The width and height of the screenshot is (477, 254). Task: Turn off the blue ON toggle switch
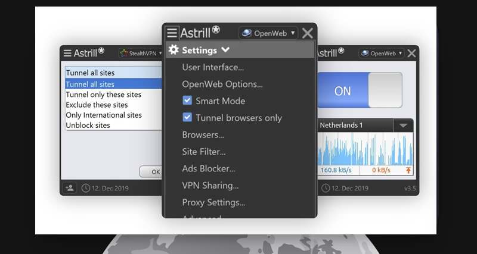pos(360,90)
